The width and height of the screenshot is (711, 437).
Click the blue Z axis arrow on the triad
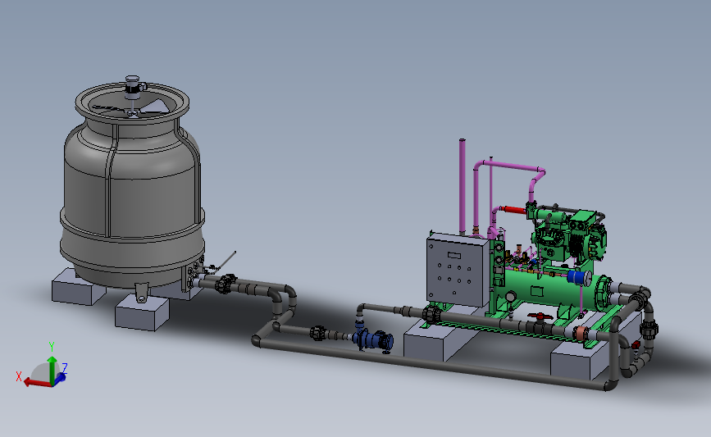tap(61, 376)
